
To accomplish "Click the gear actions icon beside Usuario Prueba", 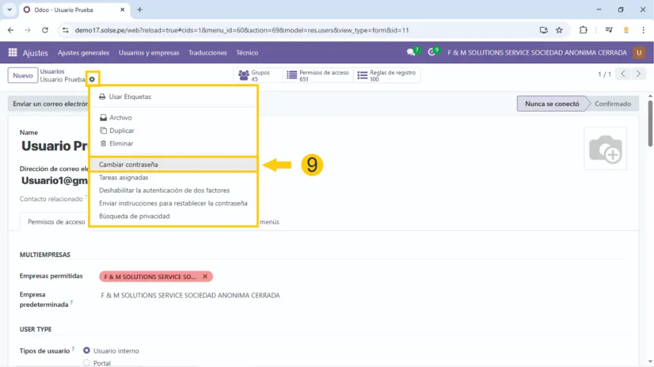I will pos(92,79).
